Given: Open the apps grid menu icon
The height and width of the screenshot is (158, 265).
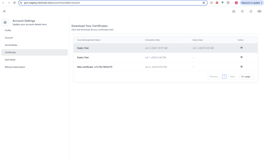Looking at the screenshot, I should click(242, 11).
